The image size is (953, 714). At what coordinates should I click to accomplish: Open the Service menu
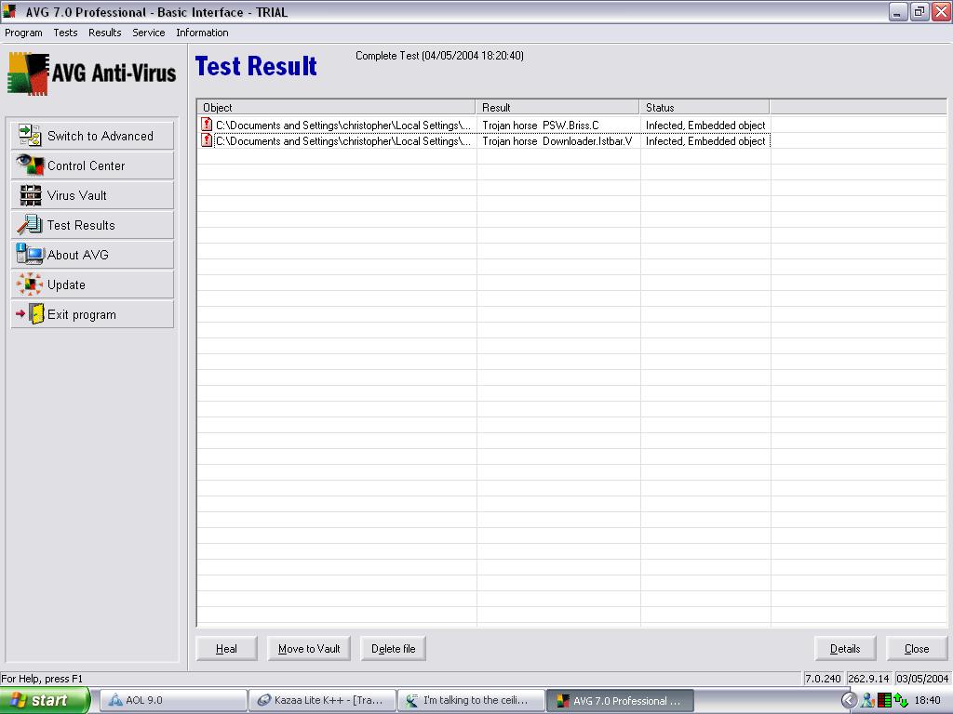148,33
